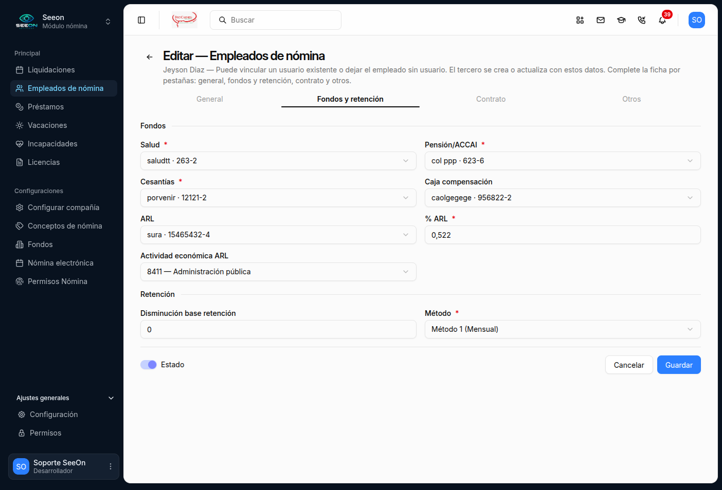
Task: Click the % ARL input field
Action: point(563,235)
